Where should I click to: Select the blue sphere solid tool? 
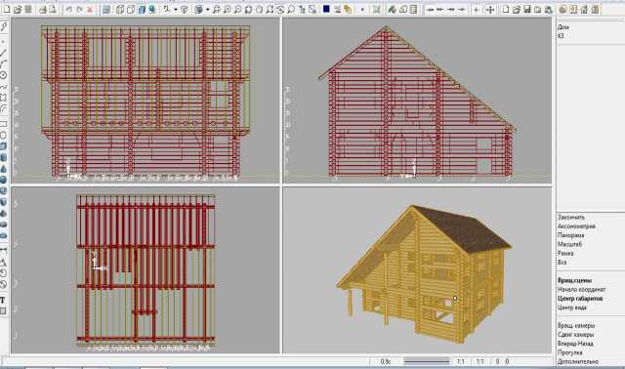(4, 180)
